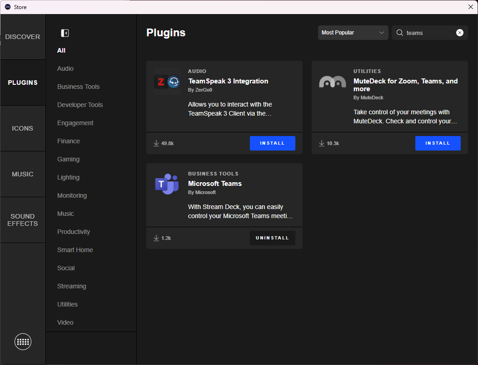Install the MuteDeck plugin
Screen dimensions: 478x365
438,143
